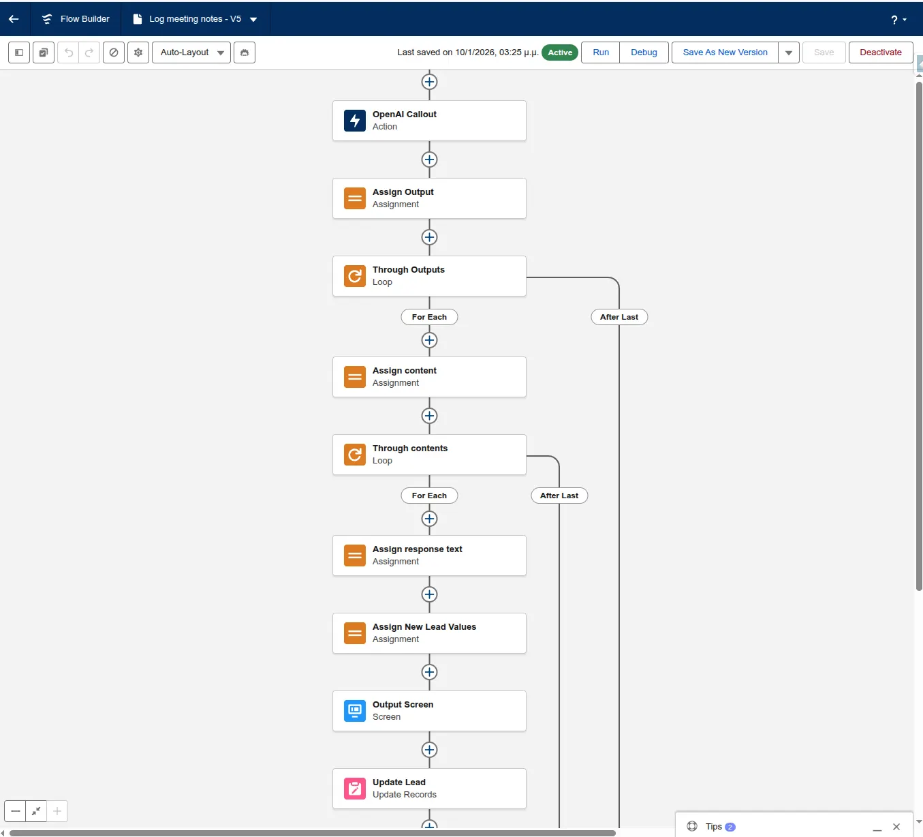923x837 pixels.
Task: Open the Output Screen element icon
Action: click(354, 711)
